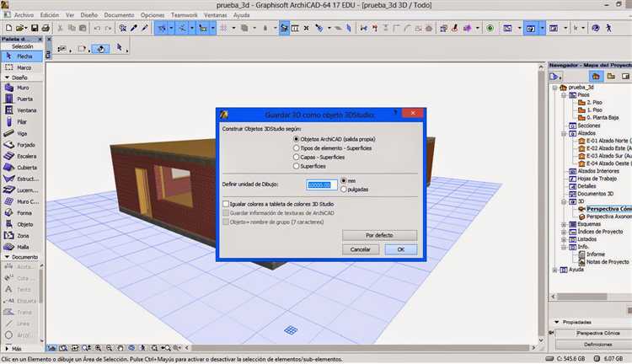Screen dimensions: 632x364
Task: Select the Marco marquee tool
Action: pos(22,67)
